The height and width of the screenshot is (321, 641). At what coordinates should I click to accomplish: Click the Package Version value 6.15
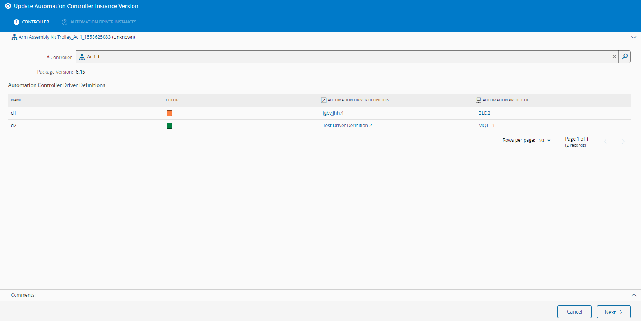pos(80,72)
